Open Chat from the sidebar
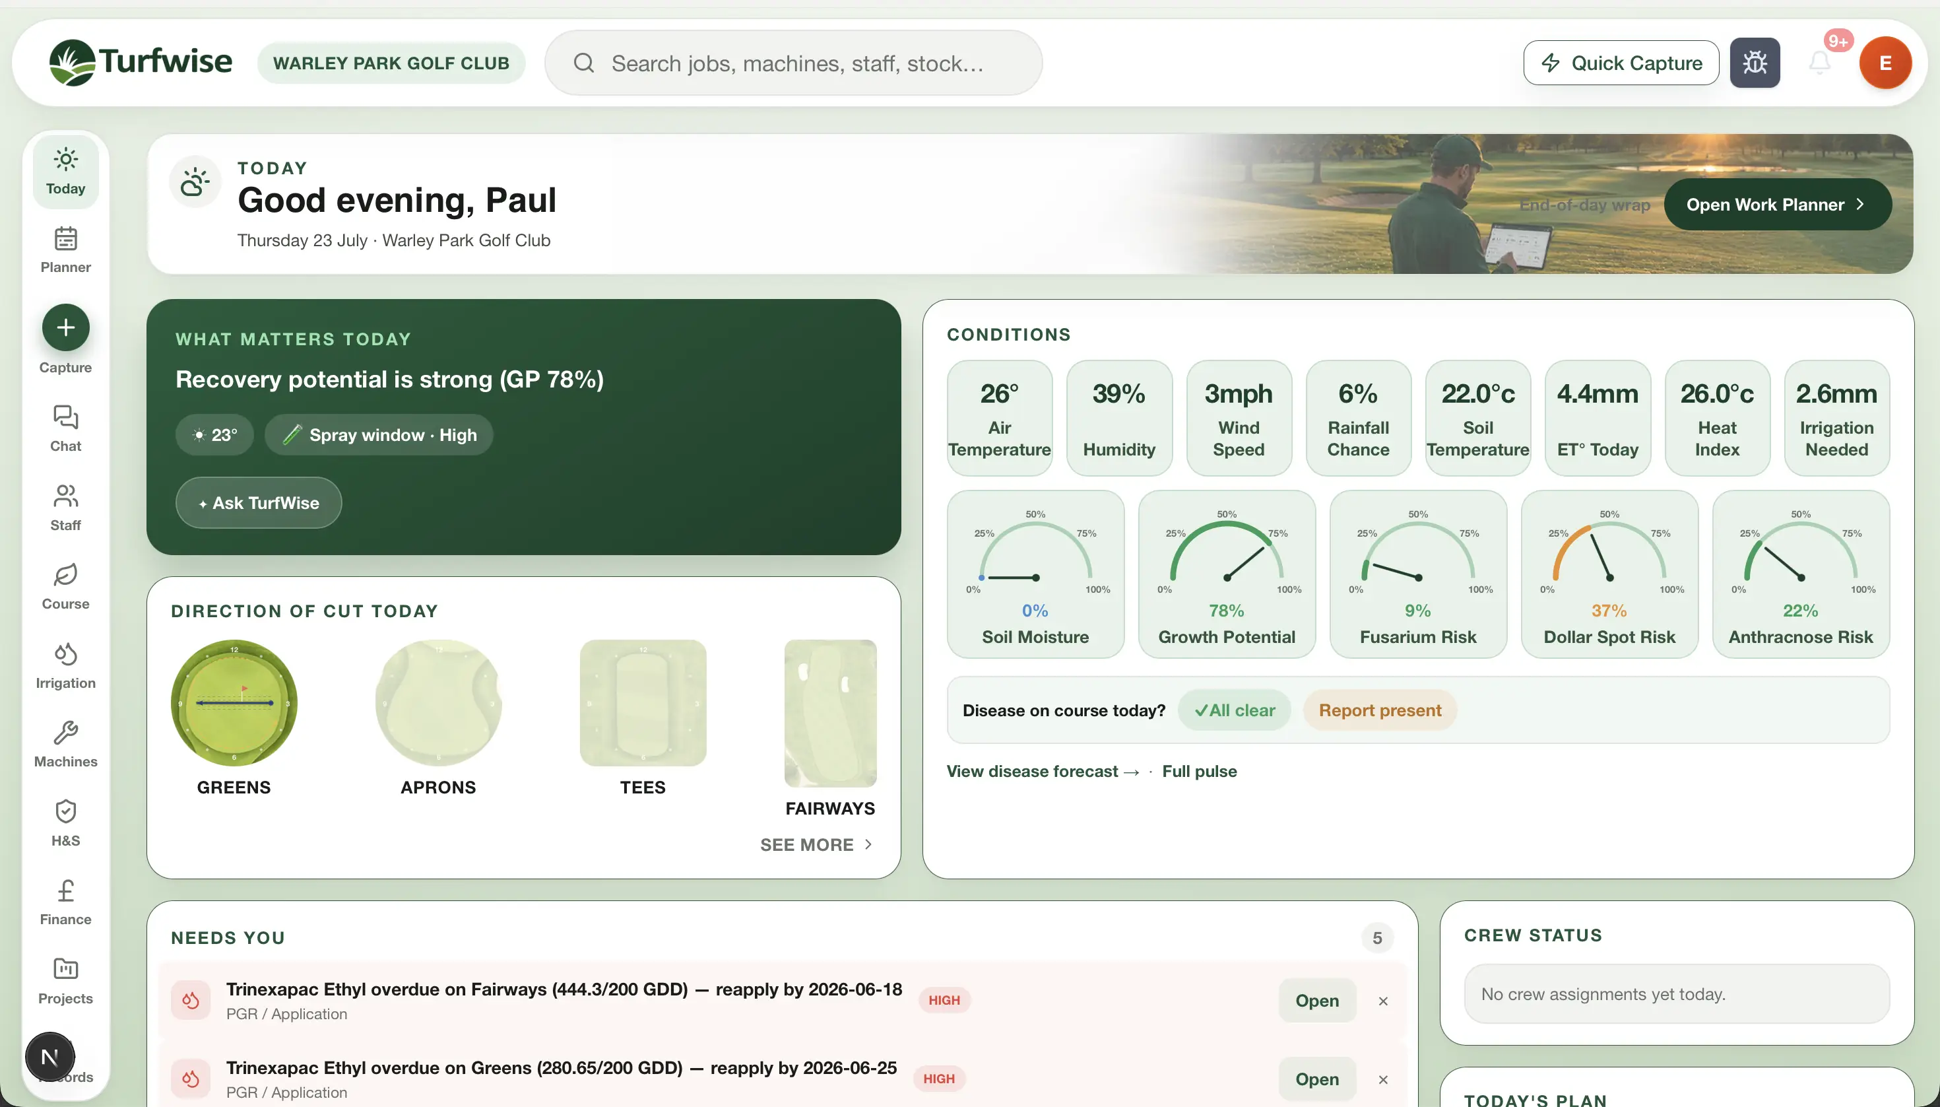The width and height of the screenshot is (1940, 1107). click(65, 429)
